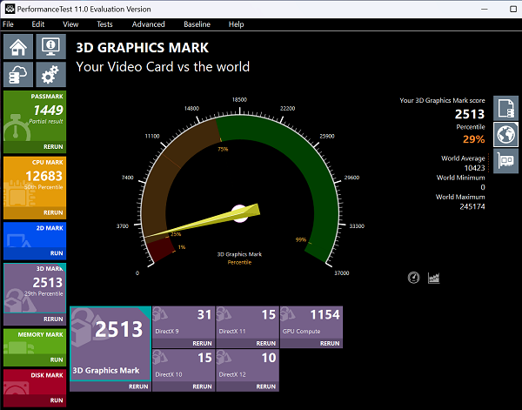
Task: Select the Memory Mark tile
Action: point(35,341)
